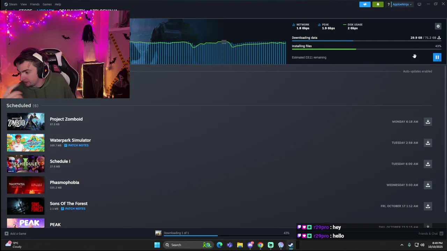Click Sons Of The Forest title

[x=68, y=204]
